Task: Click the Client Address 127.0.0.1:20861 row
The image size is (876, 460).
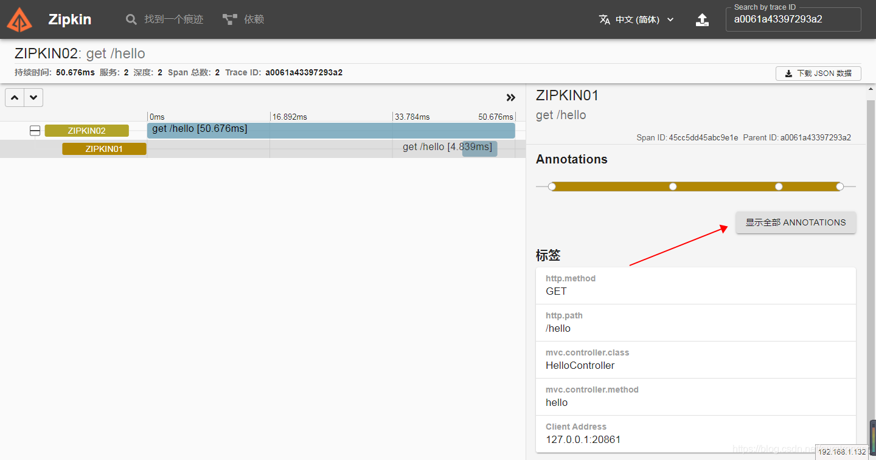Action: click(696, 434)
